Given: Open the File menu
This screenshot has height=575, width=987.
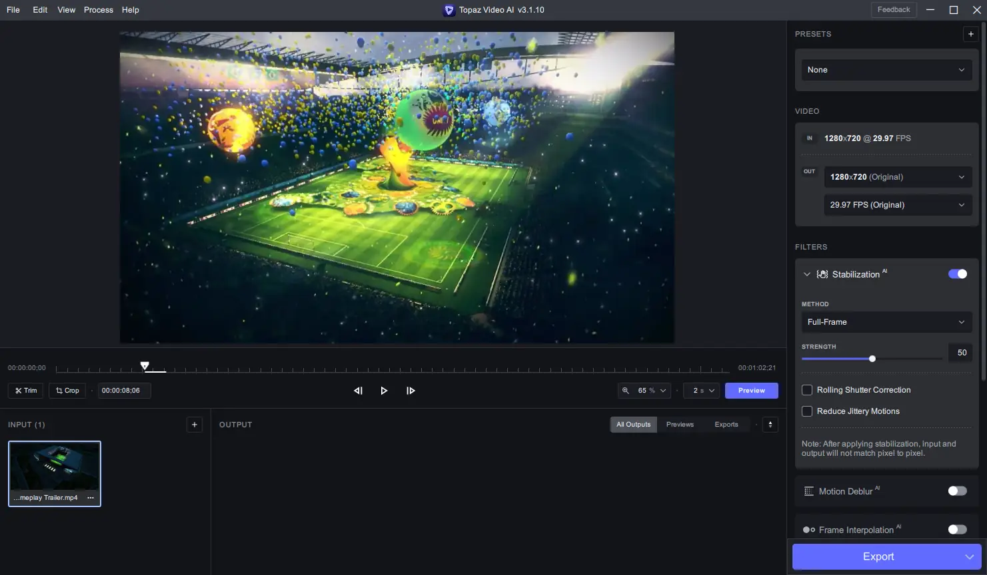Looking at the screenshot, I should [x=13, y=10].
